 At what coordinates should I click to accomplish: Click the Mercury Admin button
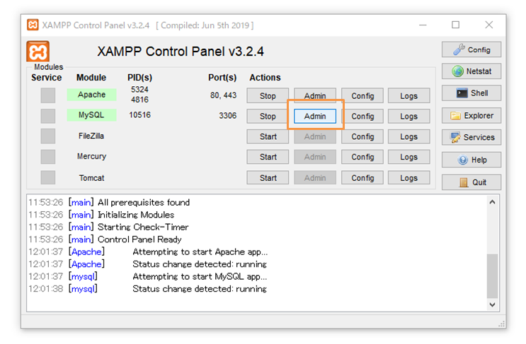[x=315, y=157]
